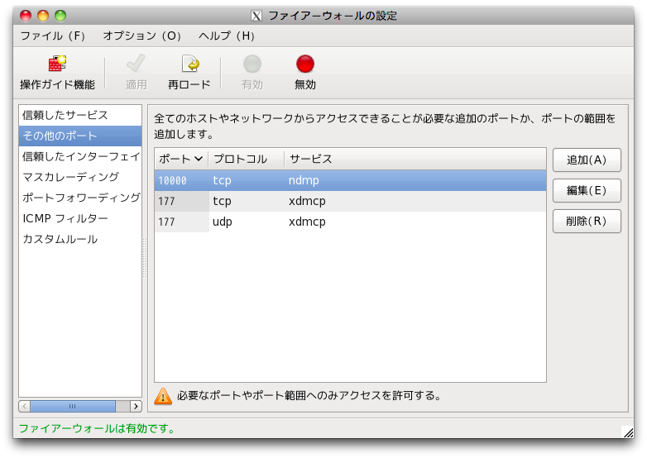Sort by ポート column header
647x458 pixels.
coord(181,159)
